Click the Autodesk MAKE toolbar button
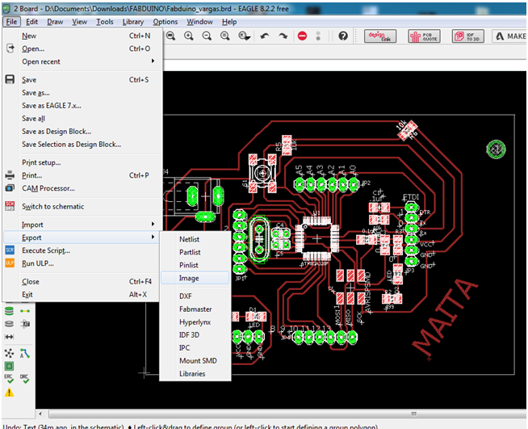This screenshot has width=528, height=429. [x=510, y=36]
